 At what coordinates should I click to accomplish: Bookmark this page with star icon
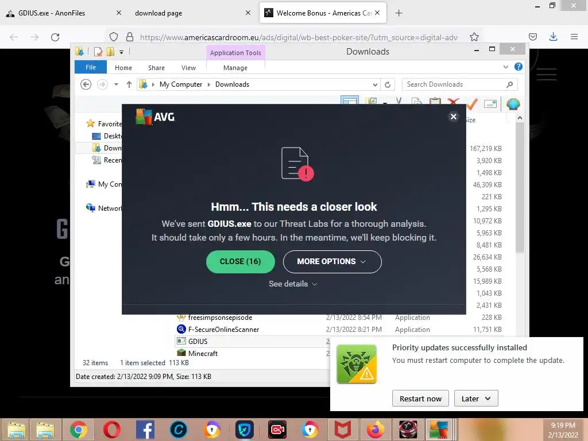pos(474,37)
